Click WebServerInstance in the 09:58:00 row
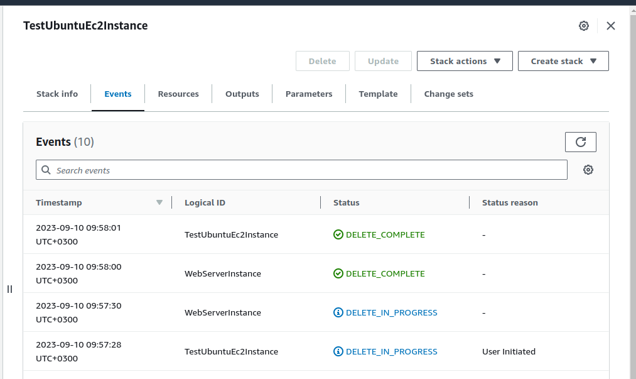The image size is (636, 379). (223, 273)
